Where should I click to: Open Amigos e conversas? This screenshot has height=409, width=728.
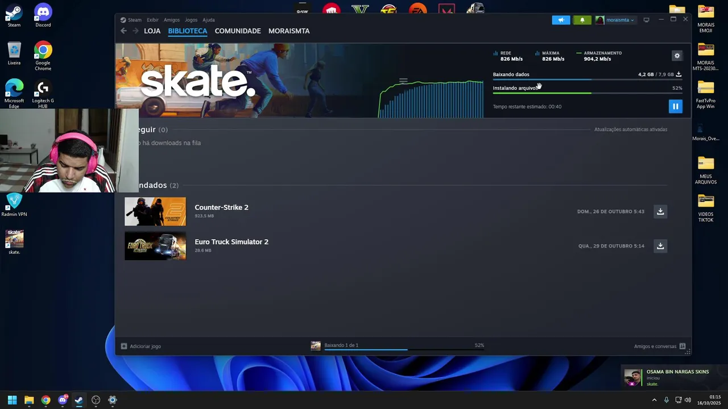(x=655, y=346)
